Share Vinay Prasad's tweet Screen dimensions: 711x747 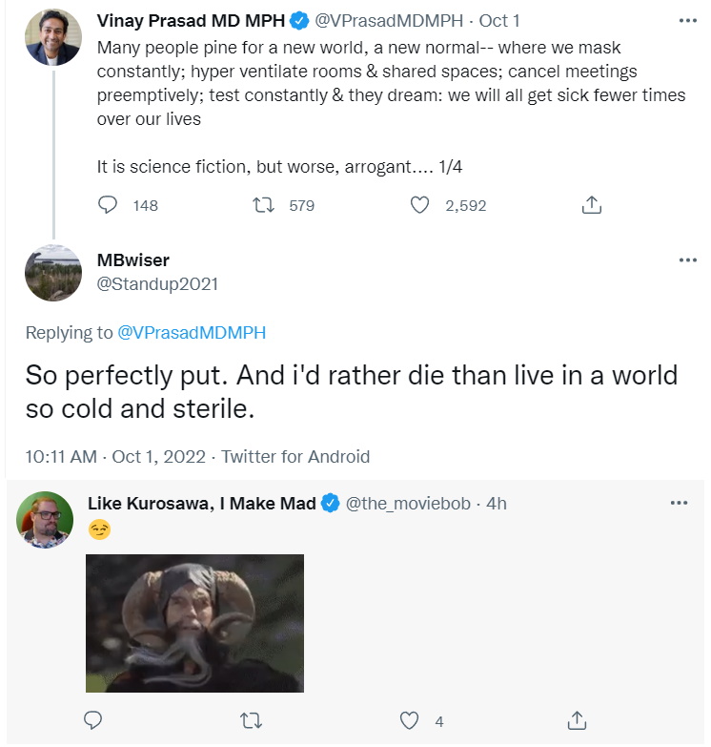coord(592,205)
